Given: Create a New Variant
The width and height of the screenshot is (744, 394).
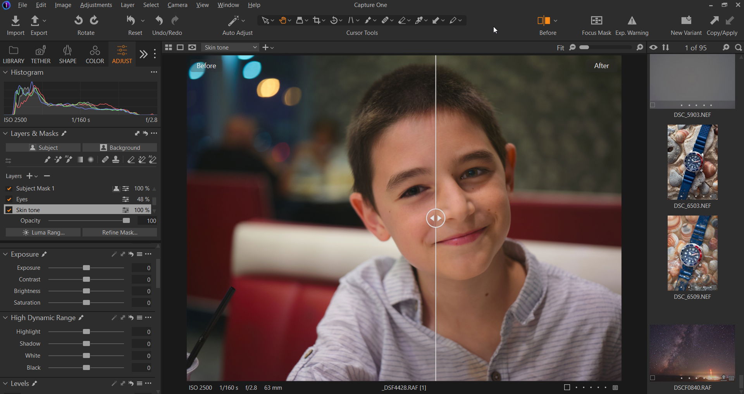Looking at the screenshot, I should tap(686, 21).
